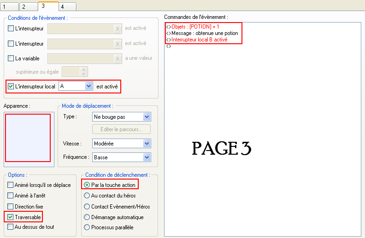Viewport: 365px width, 238px height.
Task: Open the local switch A dropdown
Action: pos(76,86)
